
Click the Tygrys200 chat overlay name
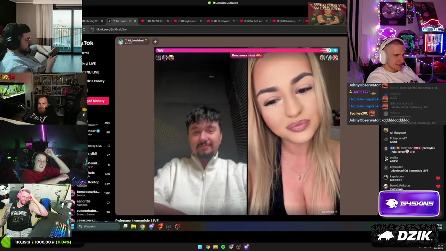tap(359, 113)
